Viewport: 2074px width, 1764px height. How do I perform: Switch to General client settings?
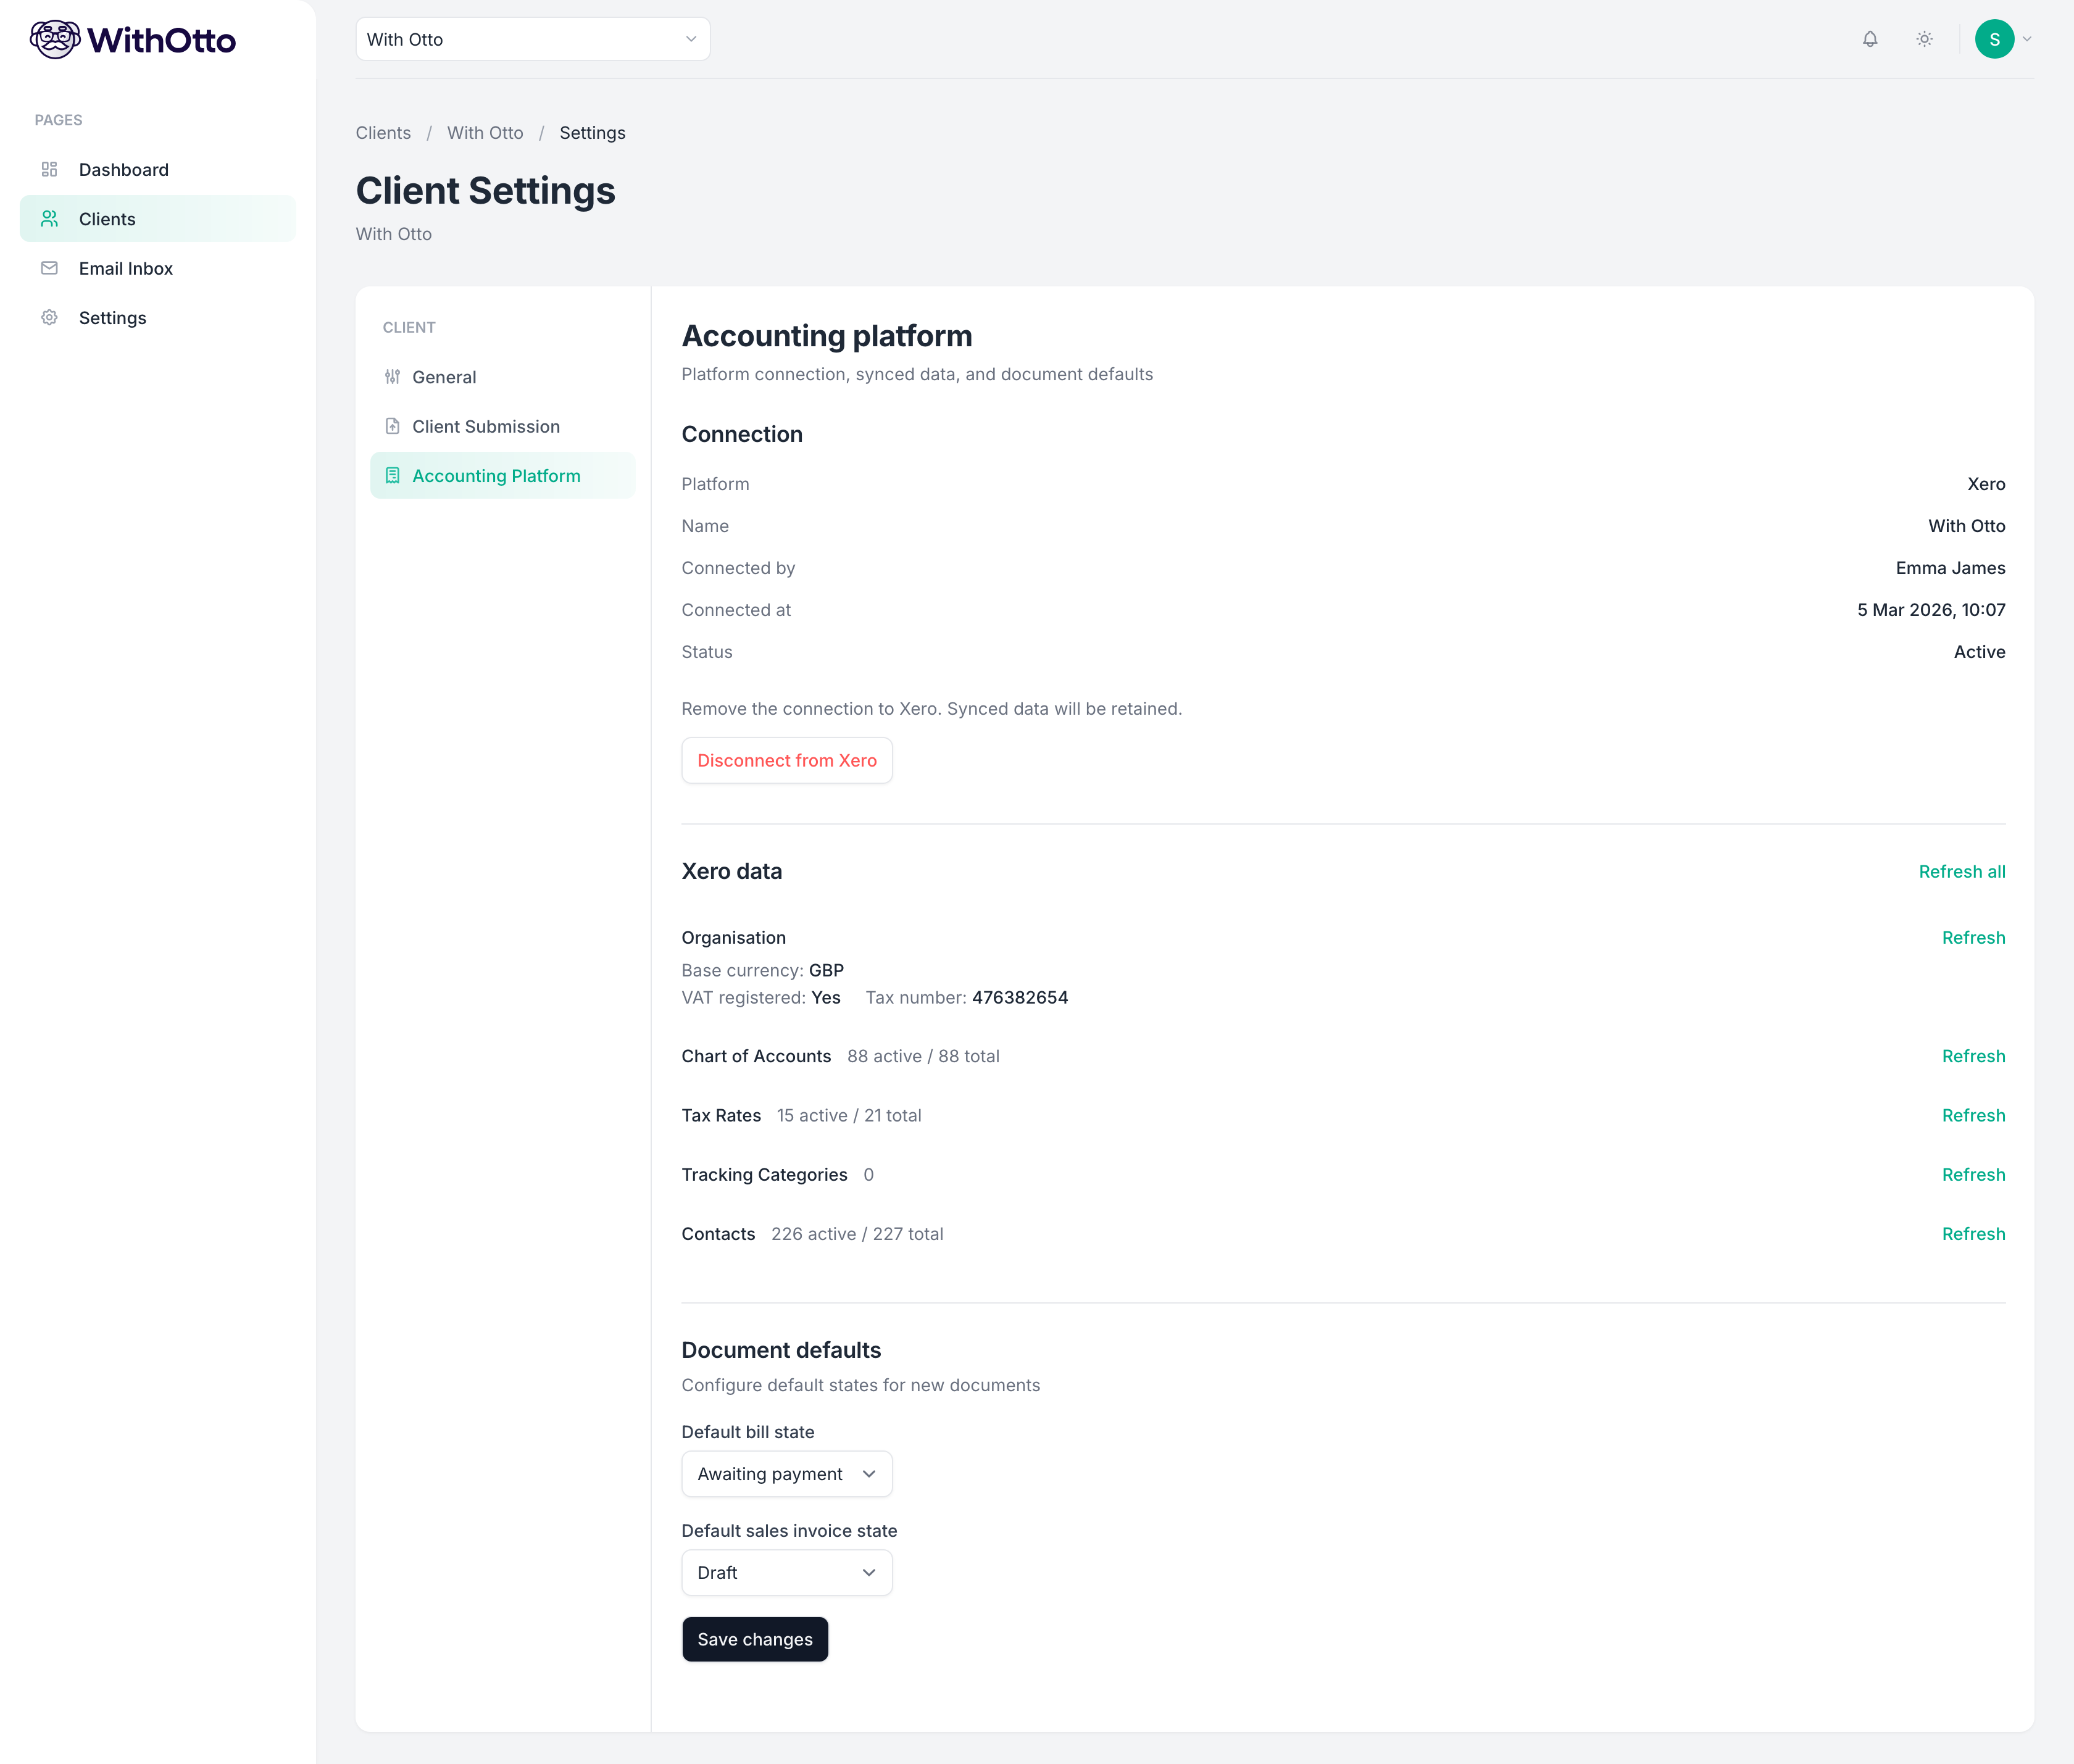[502, 377]
